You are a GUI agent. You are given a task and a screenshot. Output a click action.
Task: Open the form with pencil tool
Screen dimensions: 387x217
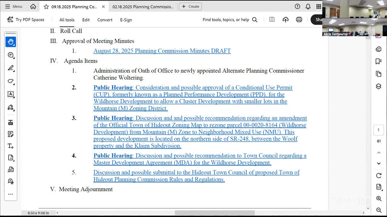point(11,134)
